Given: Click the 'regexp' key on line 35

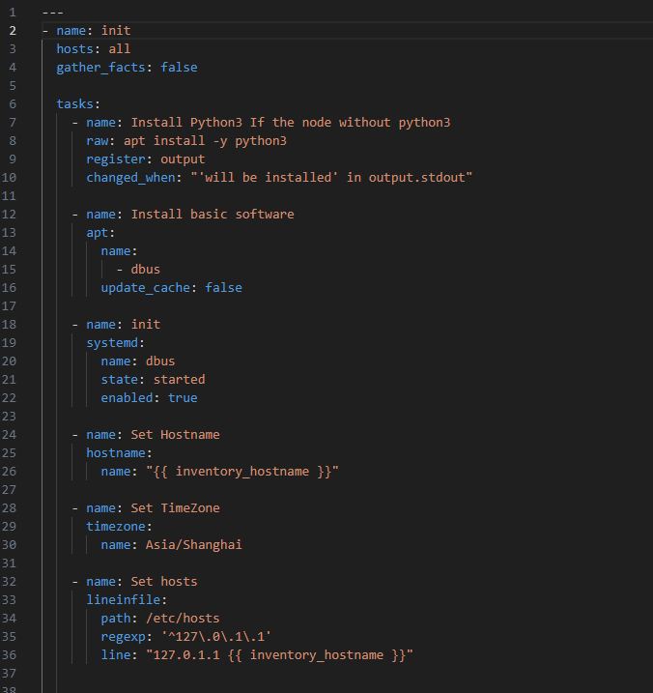Looking at the screenshot, I should 124,637.
